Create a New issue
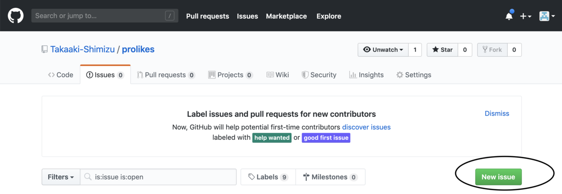This screenshot has height=194, width=562. [x=498, y=177]
